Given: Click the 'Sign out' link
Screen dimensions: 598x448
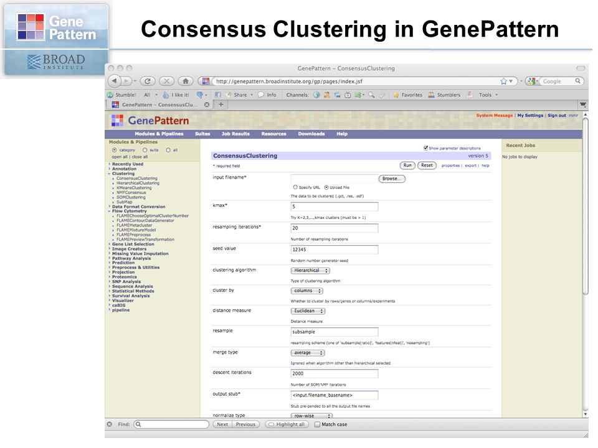Looking at the screenshot, I should point(557,116).
